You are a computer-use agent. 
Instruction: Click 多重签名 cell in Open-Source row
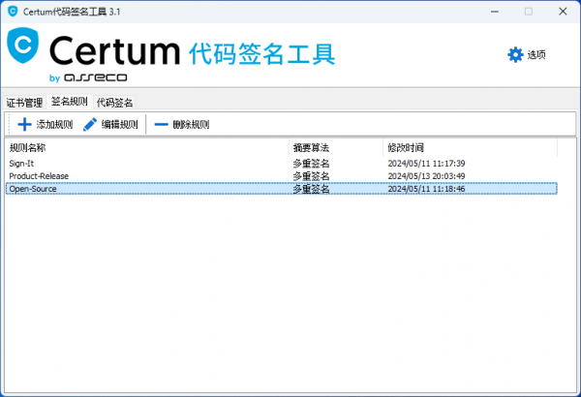pos(311,189)
